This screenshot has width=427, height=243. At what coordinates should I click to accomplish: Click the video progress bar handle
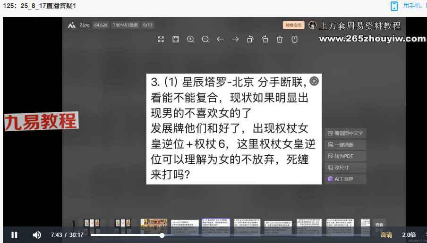(162, 235)
